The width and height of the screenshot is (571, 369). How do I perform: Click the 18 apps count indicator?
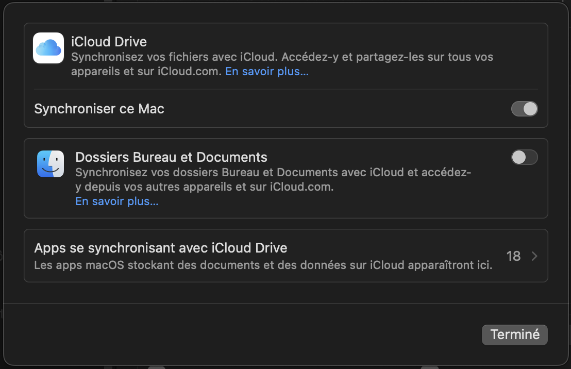click(x=513, y=256)
